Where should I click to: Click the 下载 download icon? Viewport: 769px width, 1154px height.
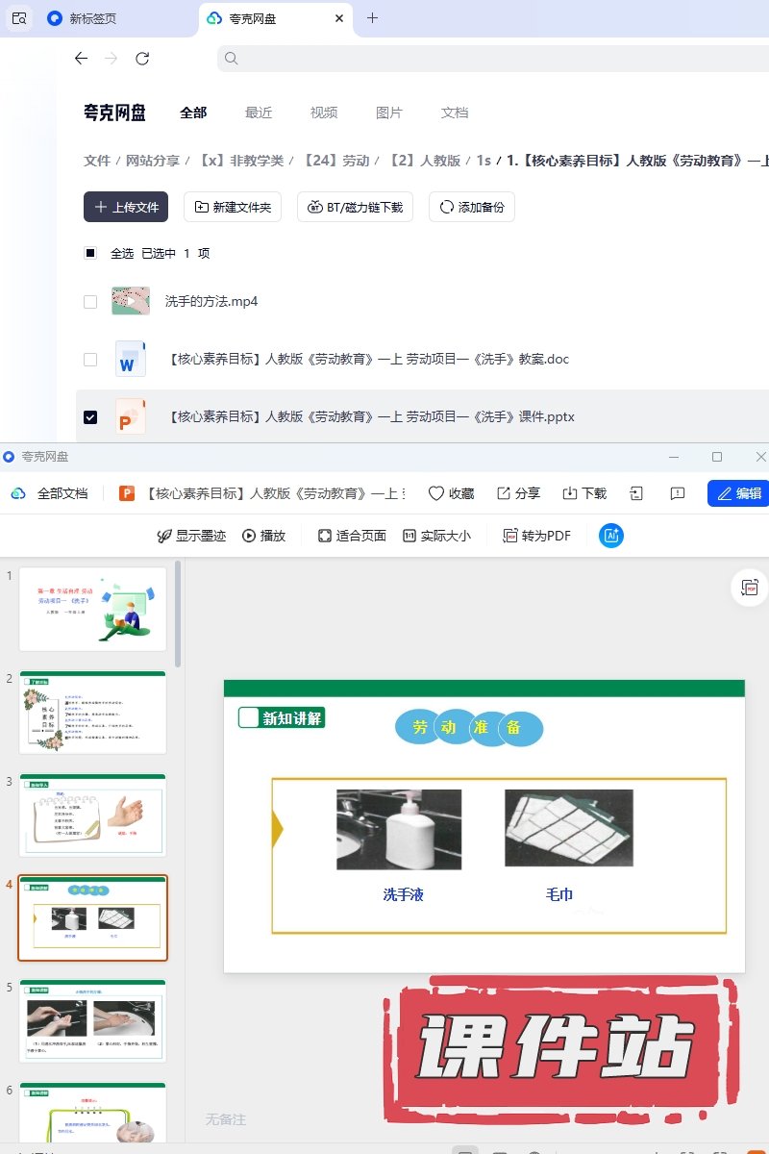pyautogui.click(x=570, y=493)
